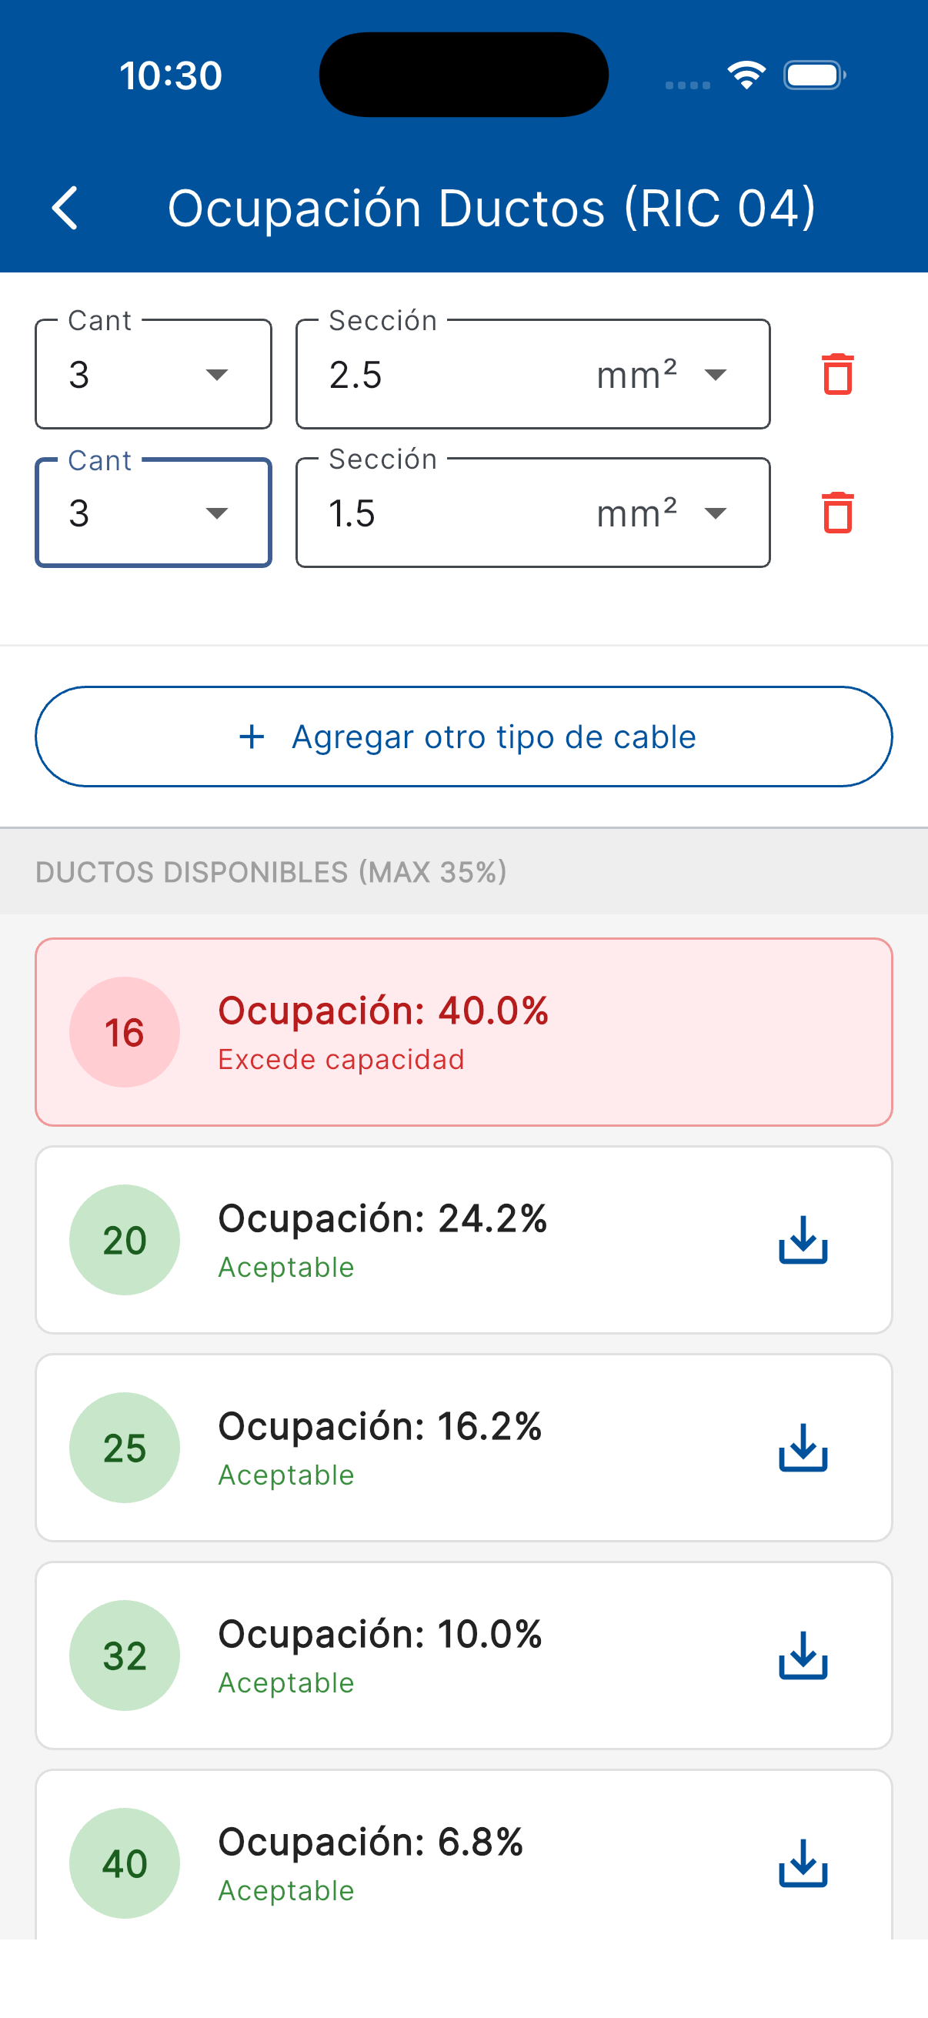Screen dimensions: 928x2018
Task: Tap the 40 mm duct size badge
Action: click(x=125, y=1863)
